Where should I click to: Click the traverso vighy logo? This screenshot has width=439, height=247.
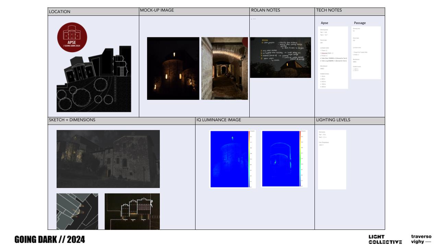(421, 239)
